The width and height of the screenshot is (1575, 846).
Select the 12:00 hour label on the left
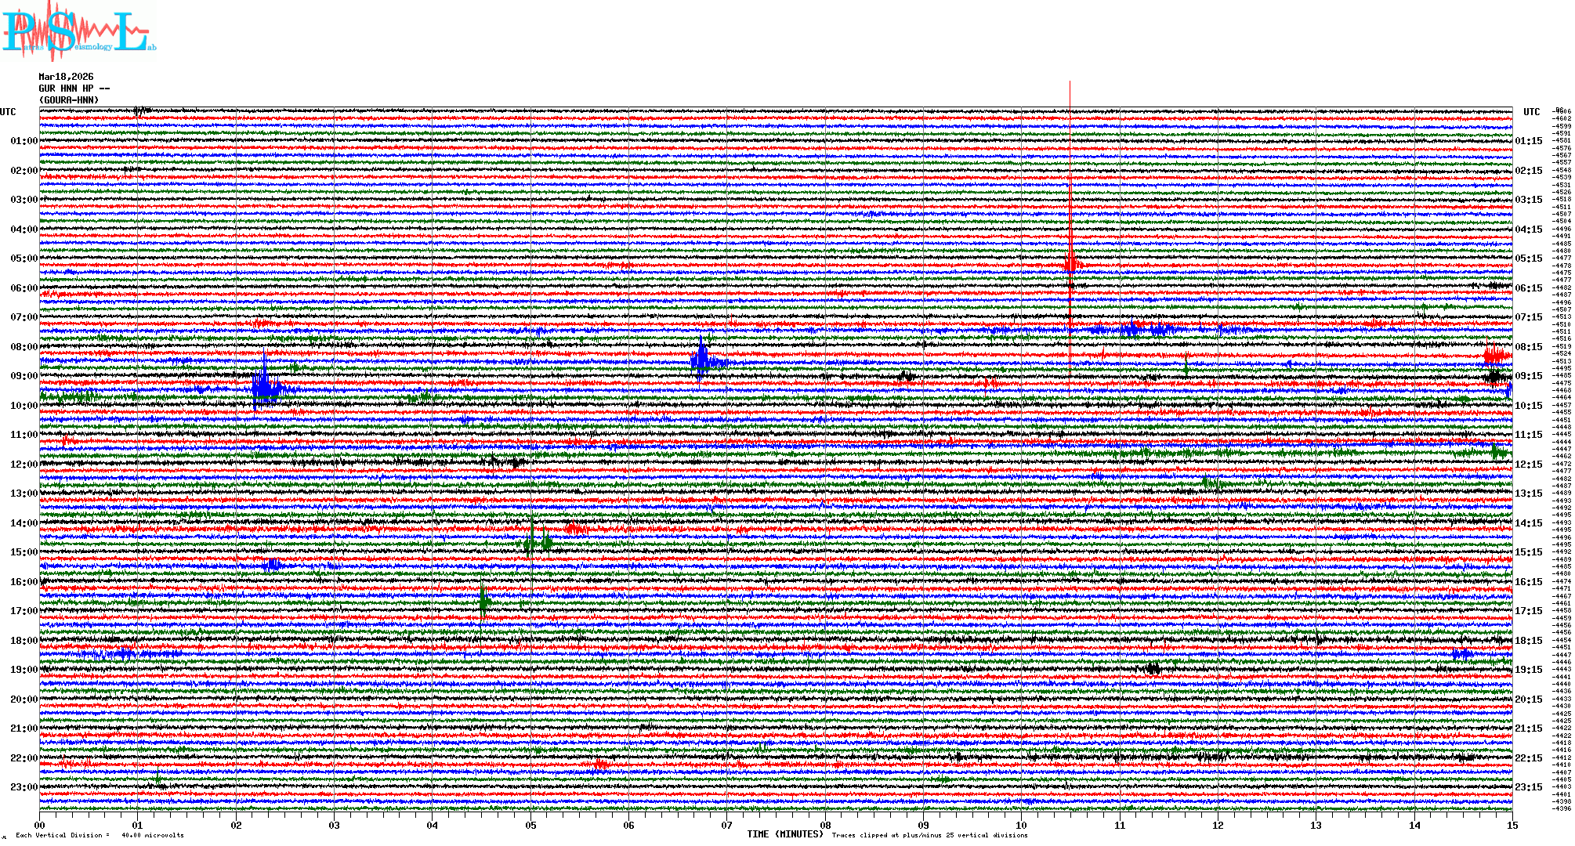(x=24, y=465)
